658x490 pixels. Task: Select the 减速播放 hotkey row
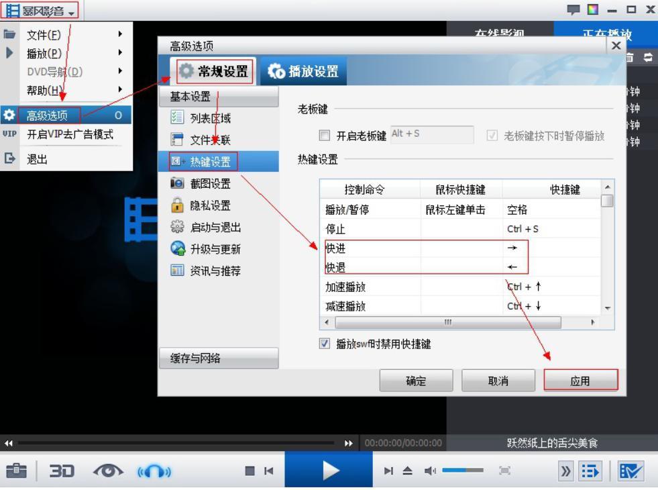coord(460,306)
